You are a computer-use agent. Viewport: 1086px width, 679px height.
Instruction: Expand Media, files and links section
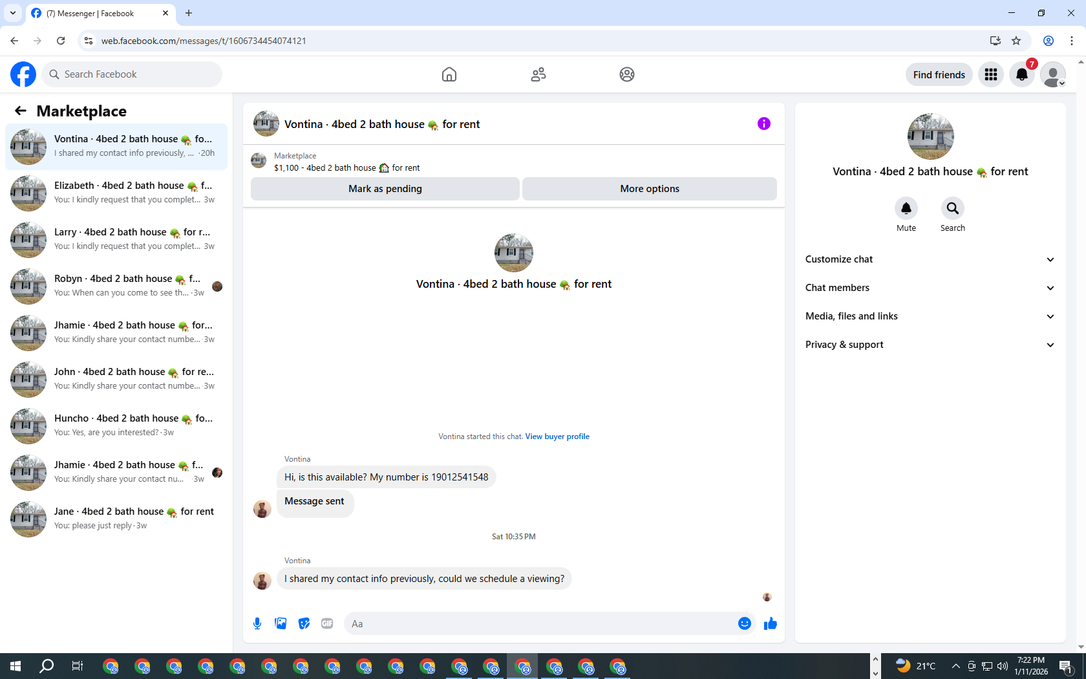coord(930,316)
